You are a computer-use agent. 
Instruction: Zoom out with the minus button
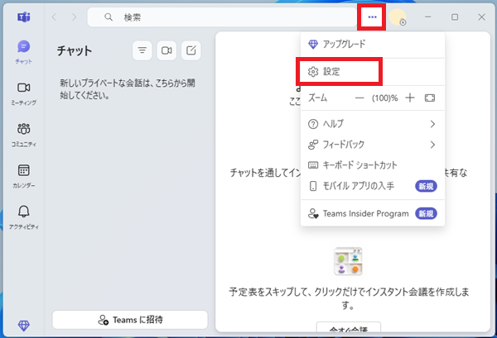359,98
